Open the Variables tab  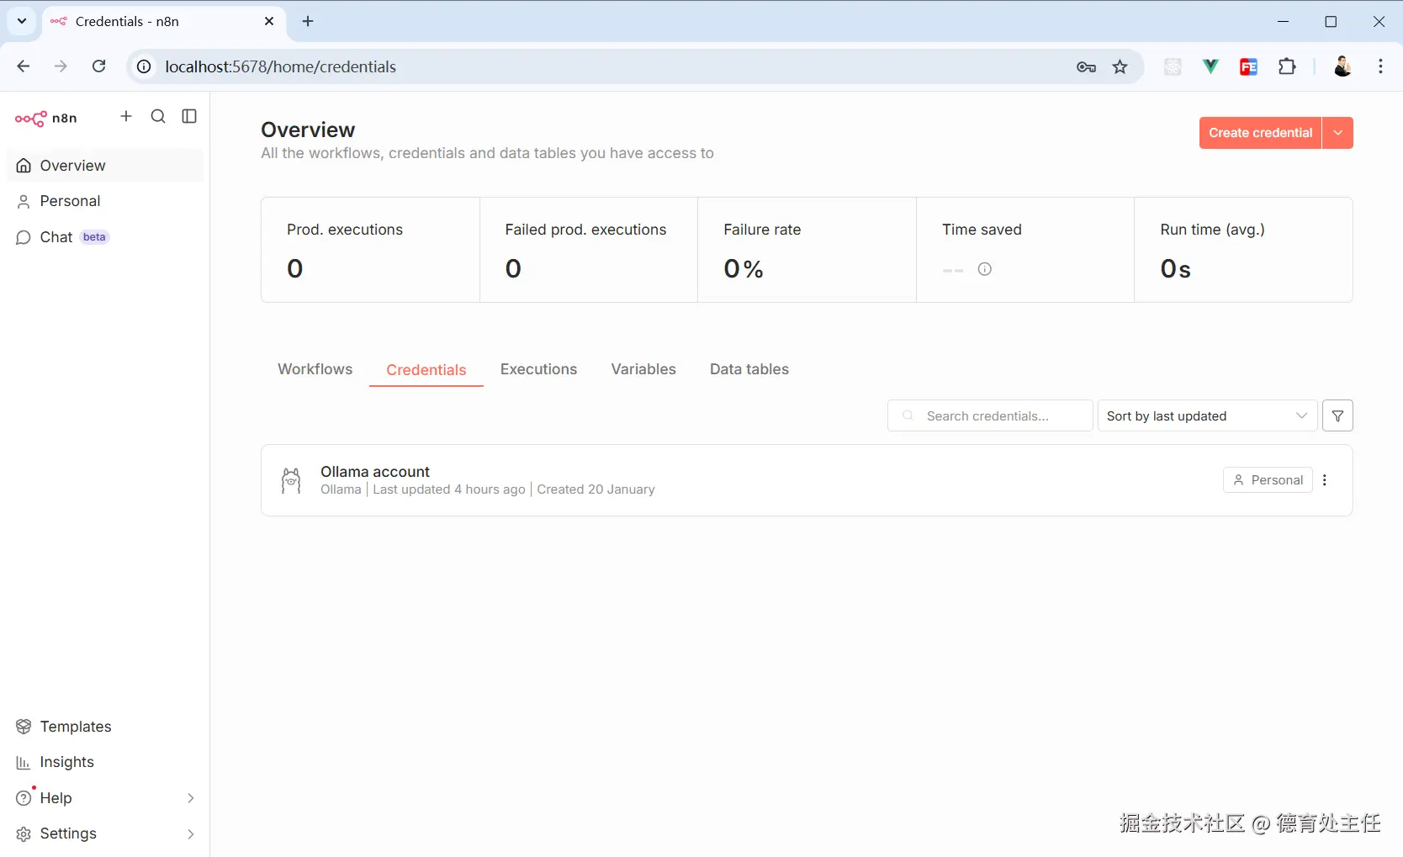pos(643,369)
